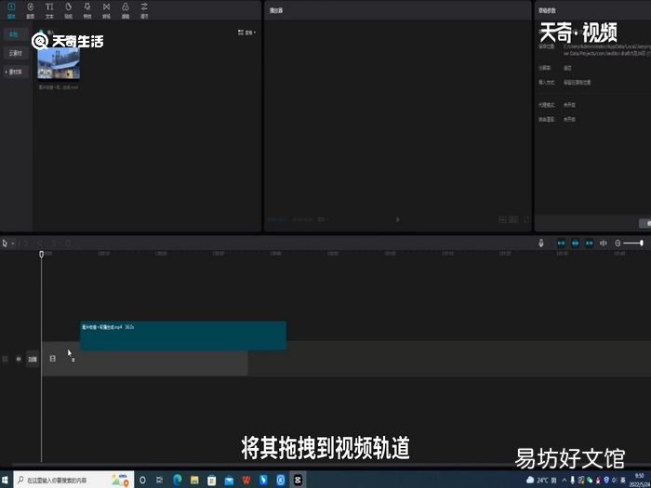
Task: Click the timeline zoom out icon
Action: (618, 244)
